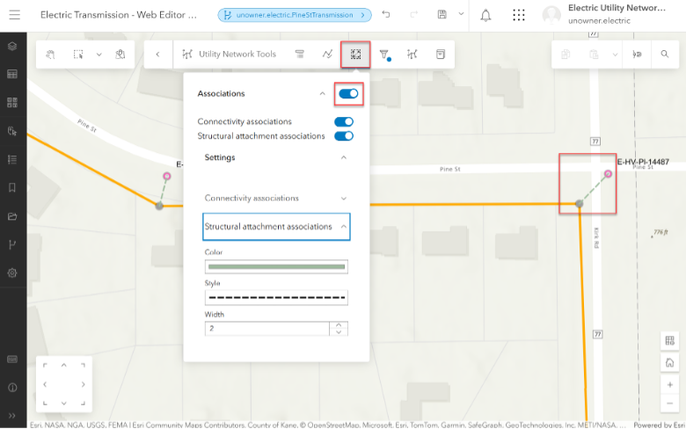686x429 pixels.
Task: Open the list tool beside Utility Network Tools
Action: coord(300,55)
